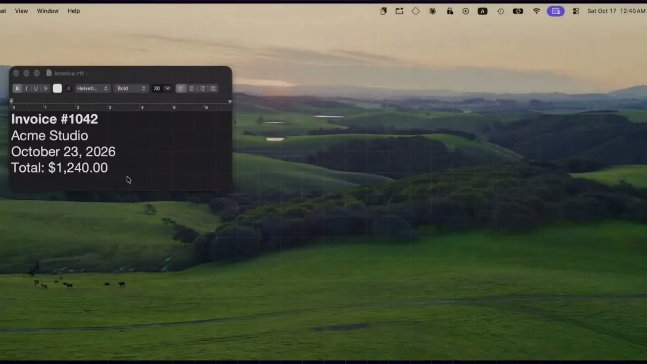Click the right margin marker on the ruler
This screenshot has height=364, width=647.
point(230,102)
